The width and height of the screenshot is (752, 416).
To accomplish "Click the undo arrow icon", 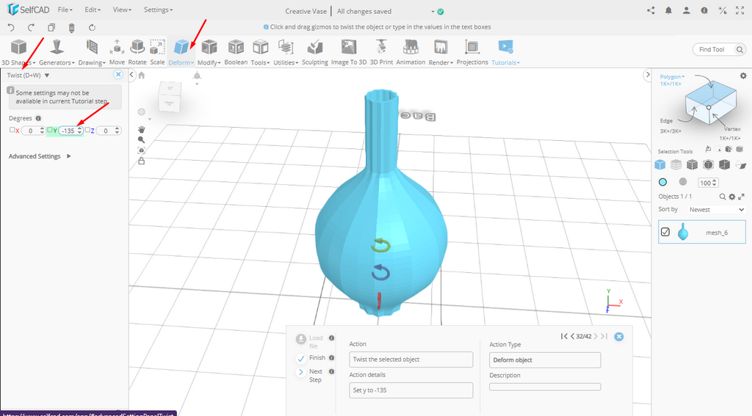I will (11, 27).
